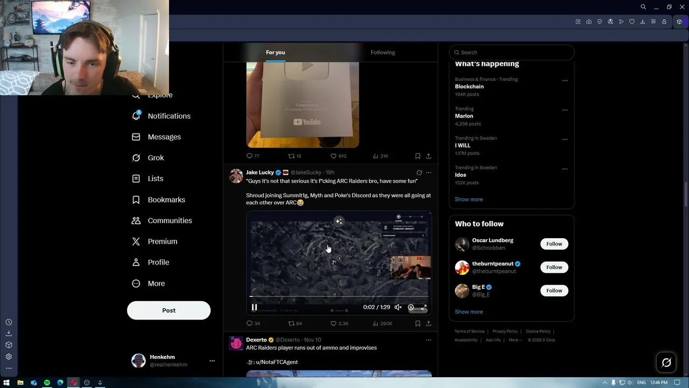Open options for Blockchain trend
This screenshot has width=689, height=388.
pos(565,80)
